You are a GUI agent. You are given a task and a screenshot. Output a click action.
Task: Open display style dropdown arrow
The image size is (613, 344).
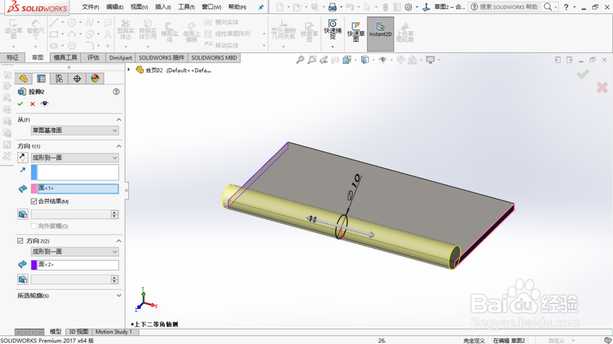click(x=373, y=60)
